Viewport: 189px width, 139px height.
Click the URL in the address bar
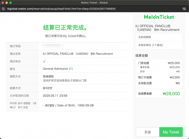pyautogui.click(x=61, y=9)
